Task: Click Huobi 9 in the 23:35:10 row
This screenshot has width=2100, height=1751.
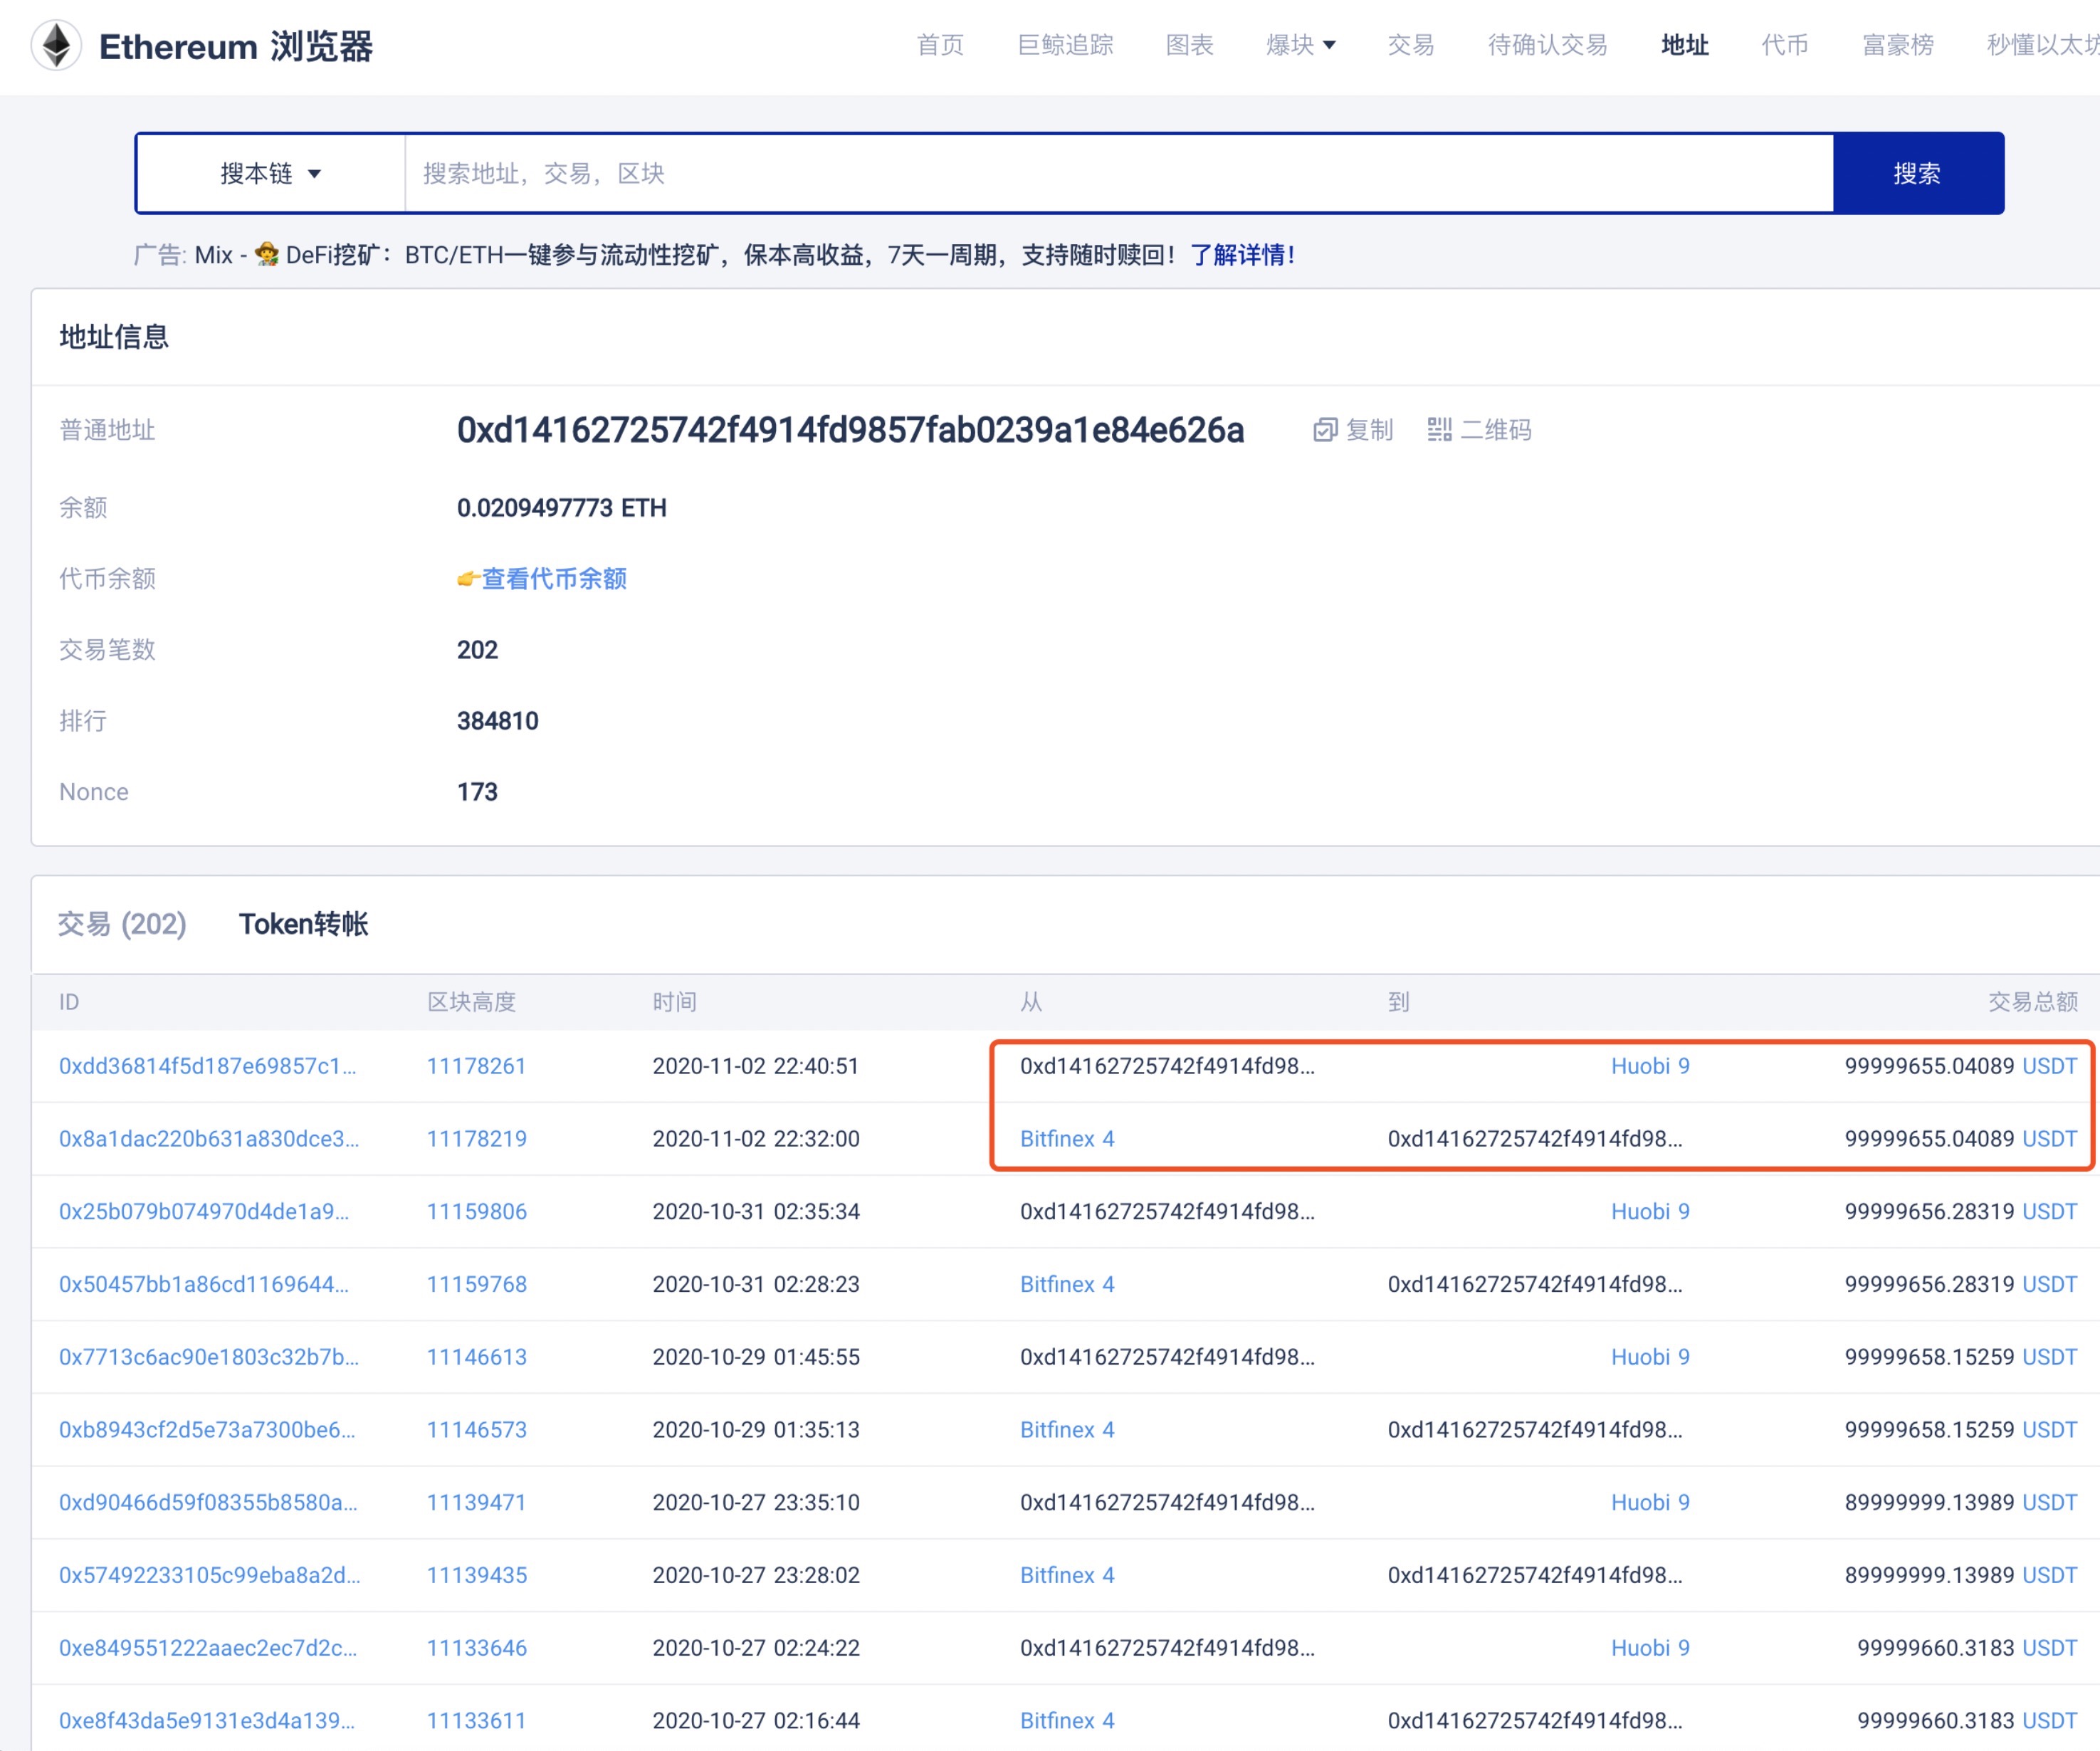Action: [1650, 1503]
